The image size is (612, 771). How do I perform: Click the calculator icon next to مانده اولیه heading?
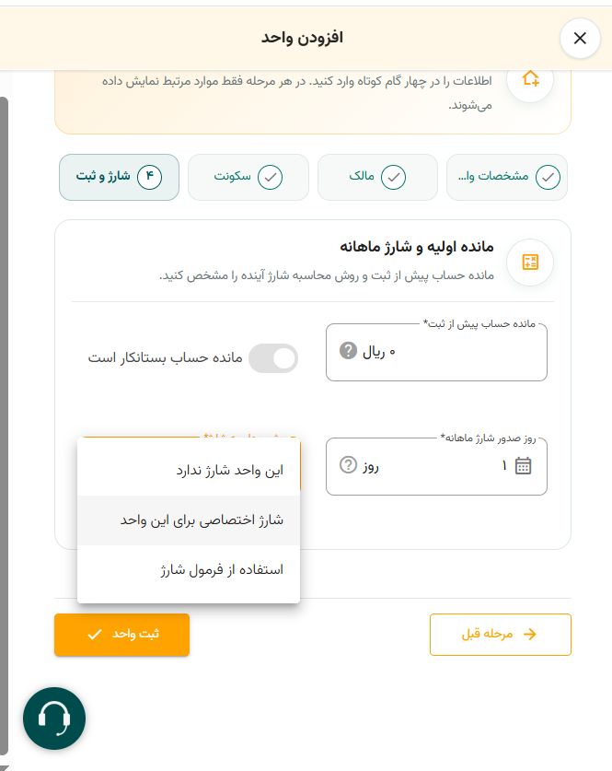530,263
